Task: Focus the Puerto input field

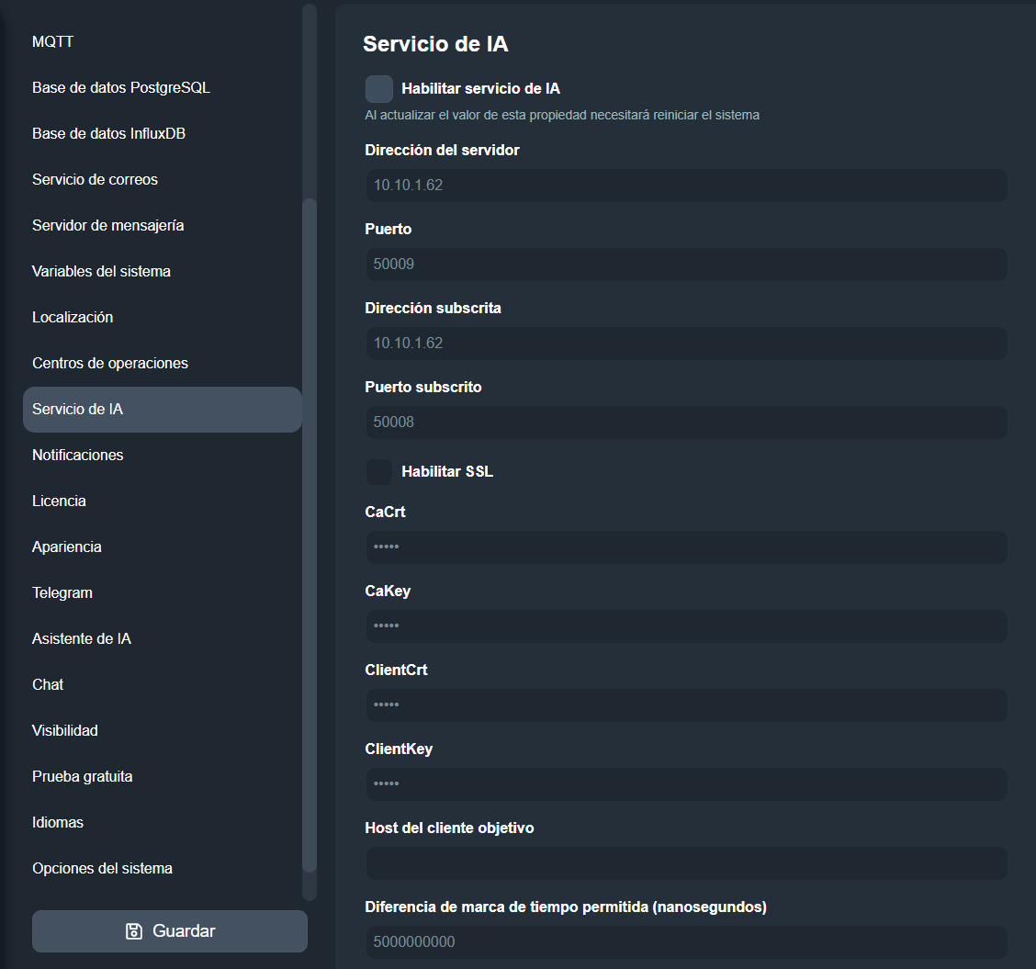Action: click(685, 265)
